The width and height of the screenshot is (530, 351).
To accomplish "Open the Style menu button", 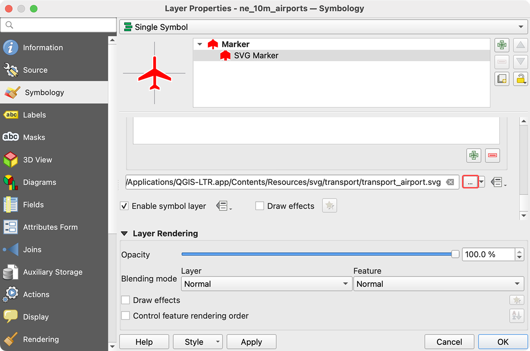I will click(x=198, y=342).
